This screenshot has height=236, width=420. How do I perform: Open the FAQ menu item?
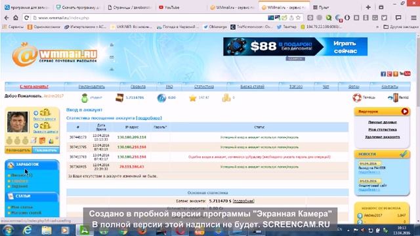(x=169, y=87)
